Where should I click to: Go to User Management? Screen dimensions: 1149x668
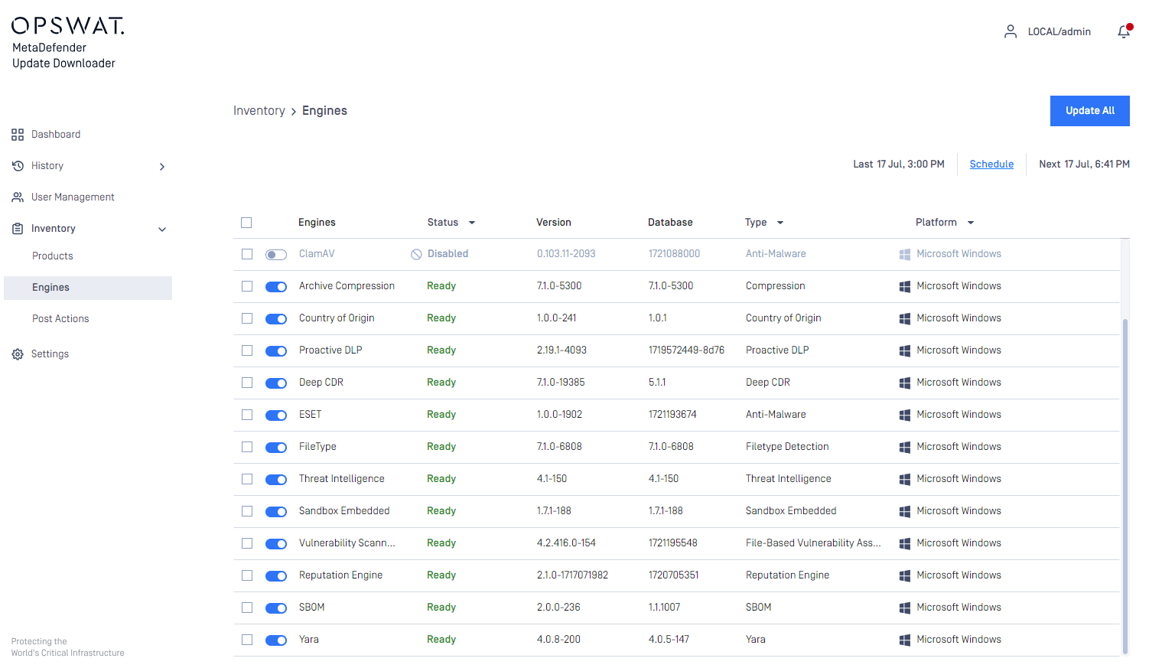click(x=73, y=197)
